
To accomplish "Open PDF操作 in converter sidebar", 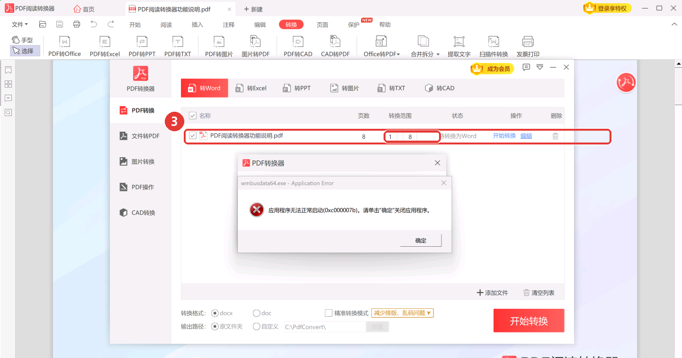I will [x=141, y=187].
